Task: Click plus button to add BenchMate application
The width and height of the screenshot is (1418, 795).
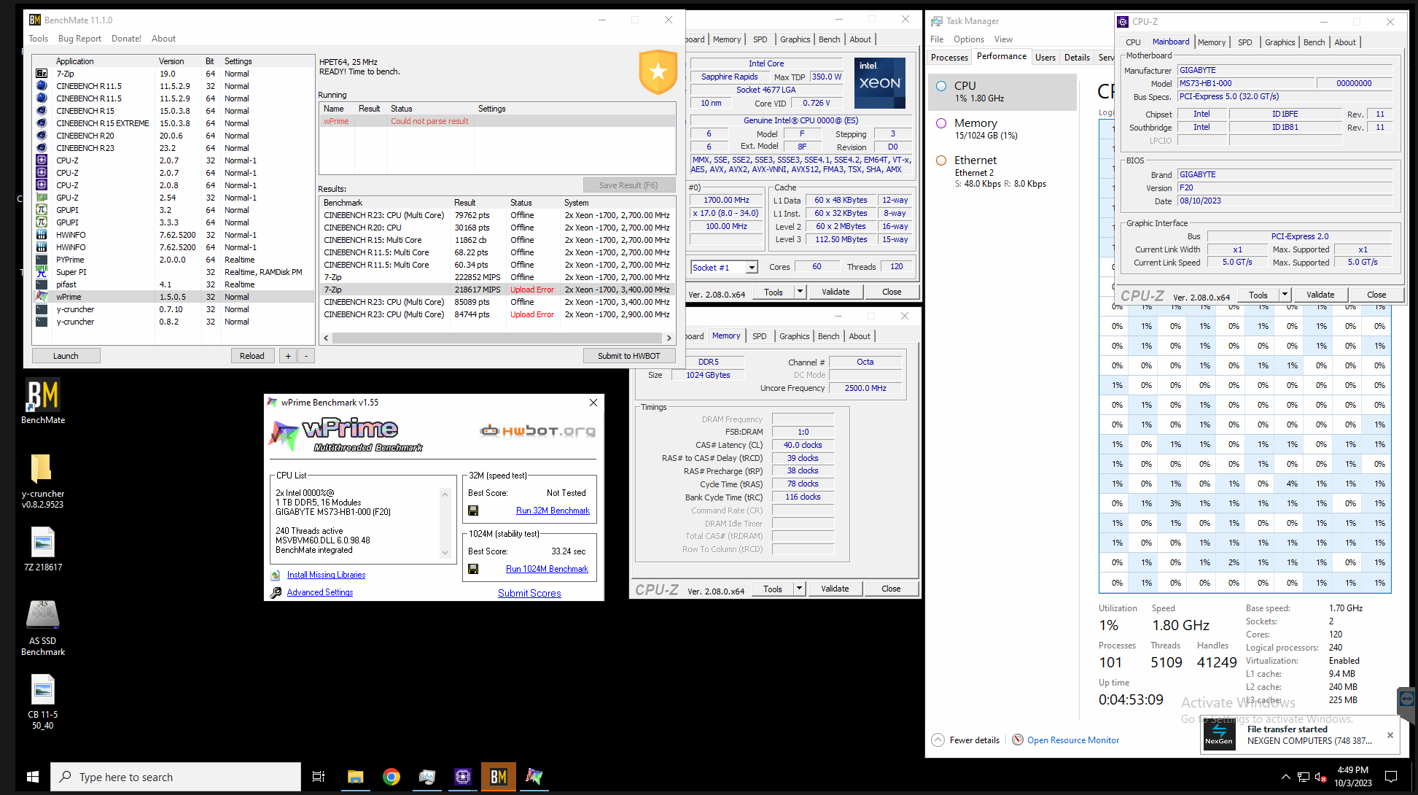Action: [x=288, y=356]
